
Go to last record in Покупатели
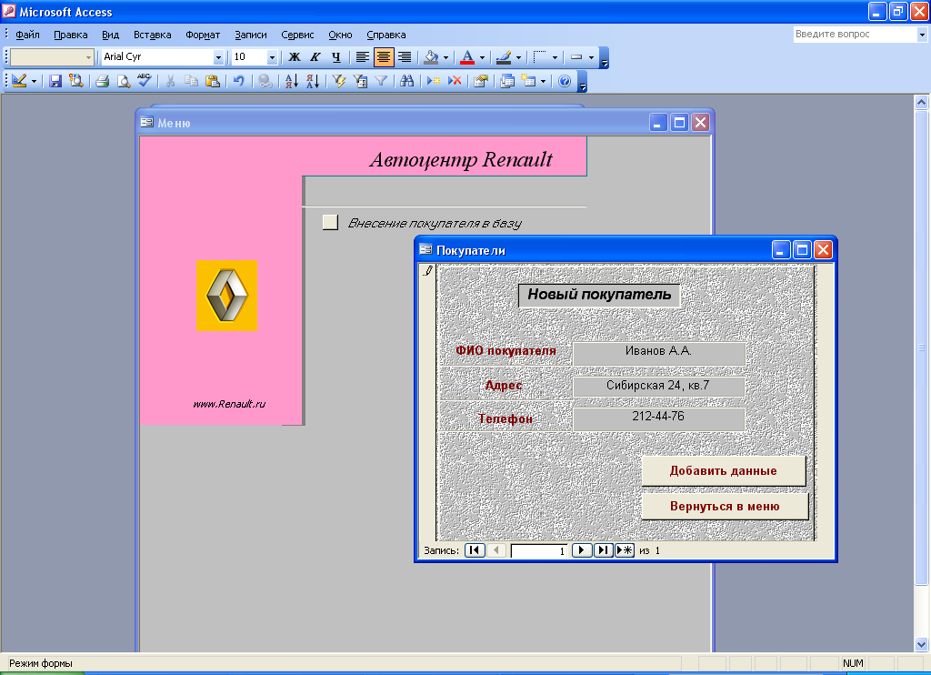(604, 550)
